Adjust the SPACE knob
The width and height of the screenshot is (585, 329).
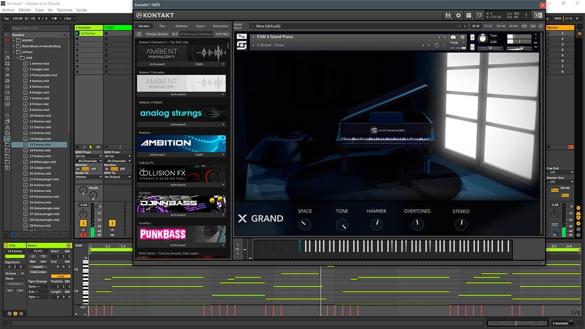[305, 224]
